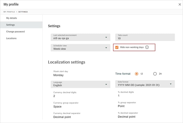Click the % decimal digits value 1
The width and height of the screenshot is (183, 123).
click(x=119, y=96)
